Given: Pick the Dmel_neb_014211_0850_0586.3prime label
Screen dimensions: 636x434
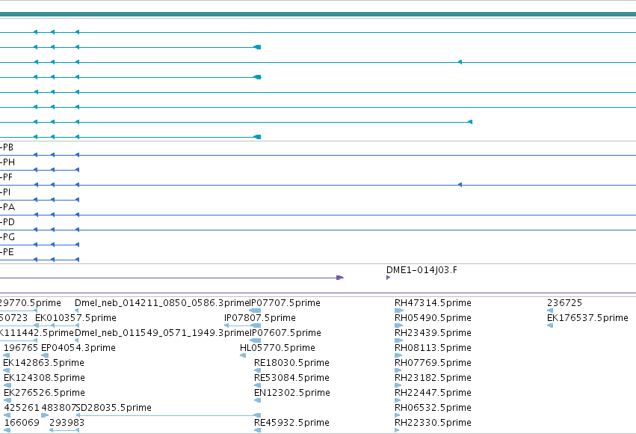Looking at the screenshot, I should point(162,303).
